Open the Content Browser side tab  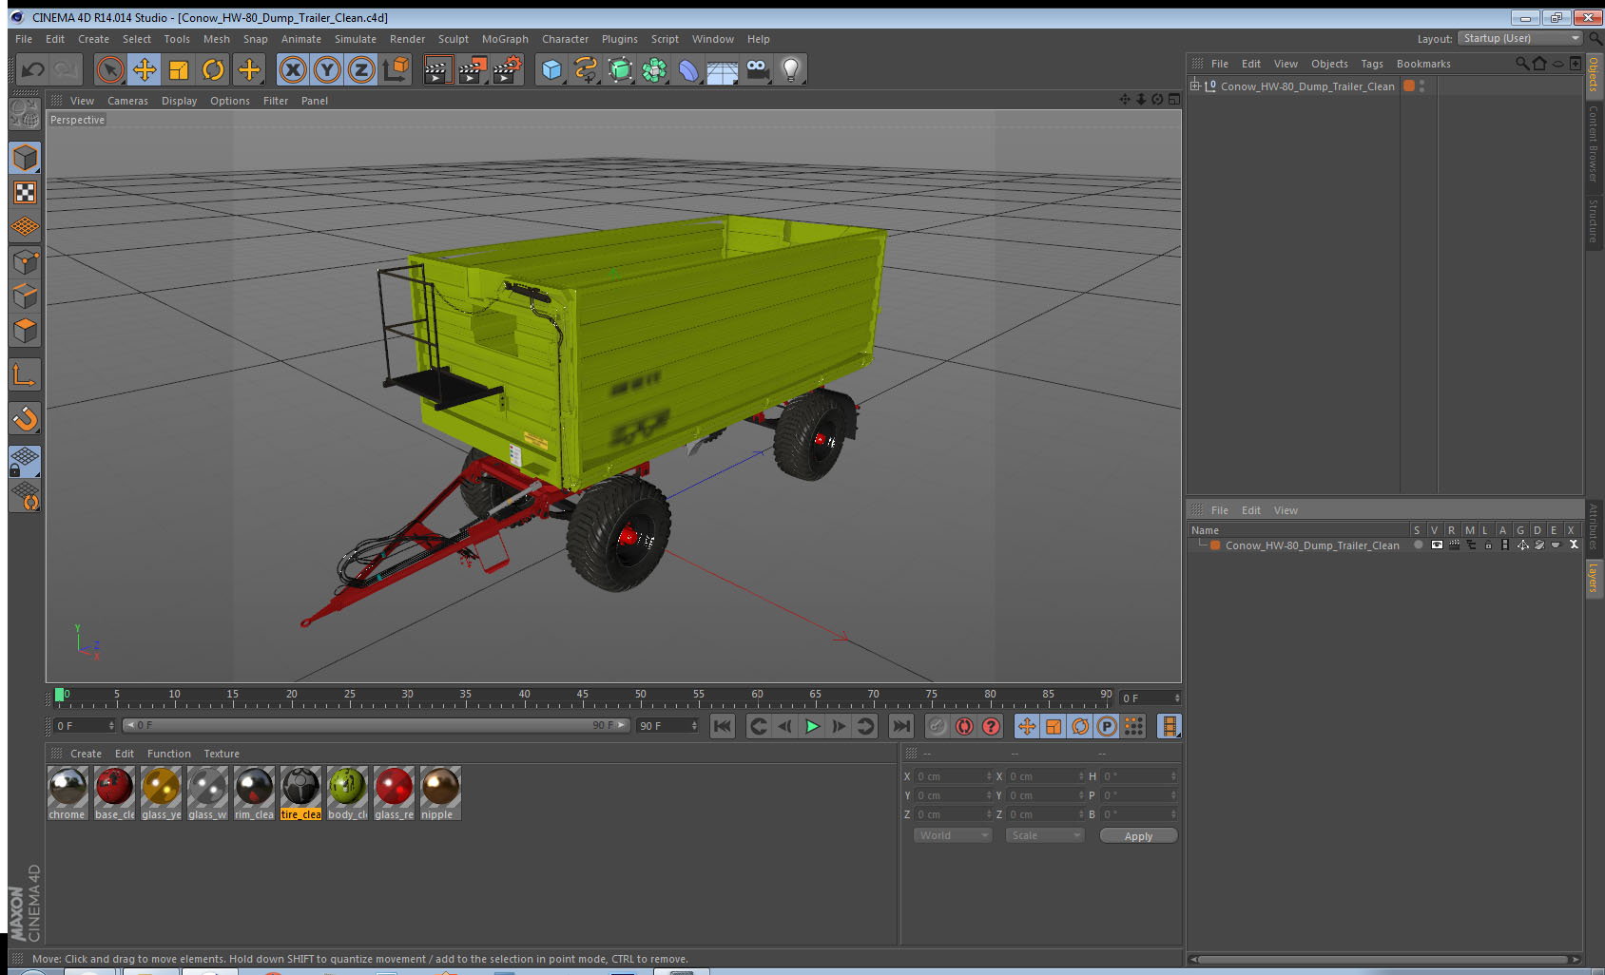click(1594, 144)
